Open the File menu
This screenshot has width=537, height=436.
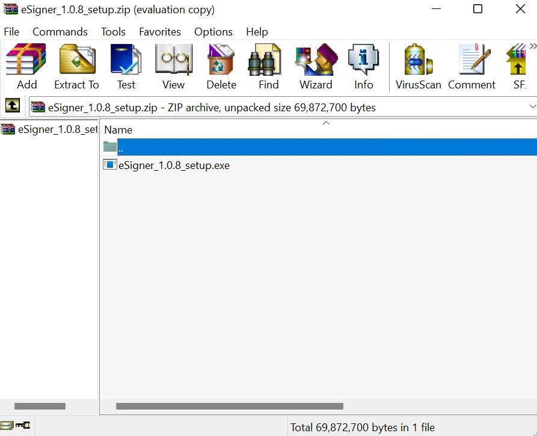[11, 32]
